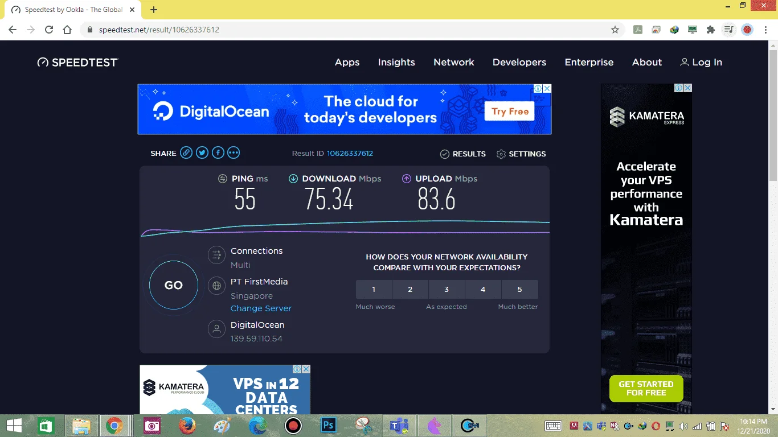The image size is (778, 437).
Task: Open Microsoft Edge from the taskbar
Action: pos(257,425)
